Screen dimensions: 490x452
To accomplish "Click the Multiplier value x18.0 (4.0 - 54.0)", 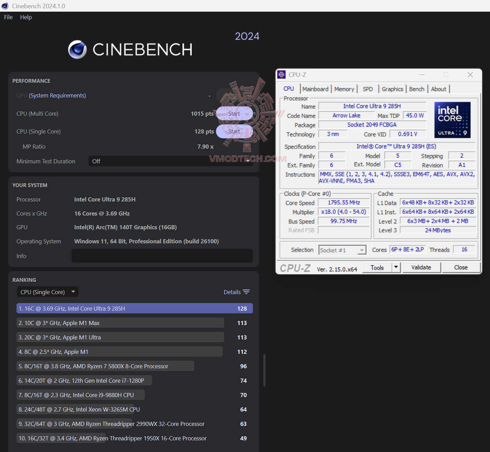I will pyautogui.click(x=344, y=212).
